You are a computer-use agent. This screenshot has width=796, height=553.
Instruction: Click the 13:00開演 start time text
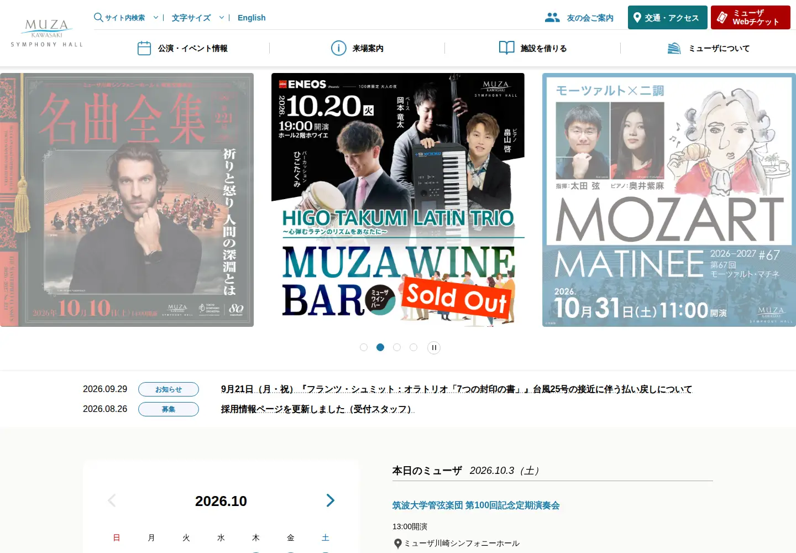point(410,526)
